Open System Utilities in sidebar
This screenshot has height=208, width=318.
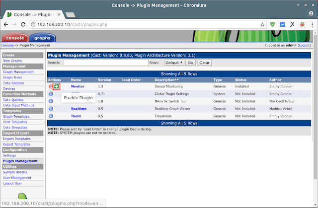click(15, 172)
